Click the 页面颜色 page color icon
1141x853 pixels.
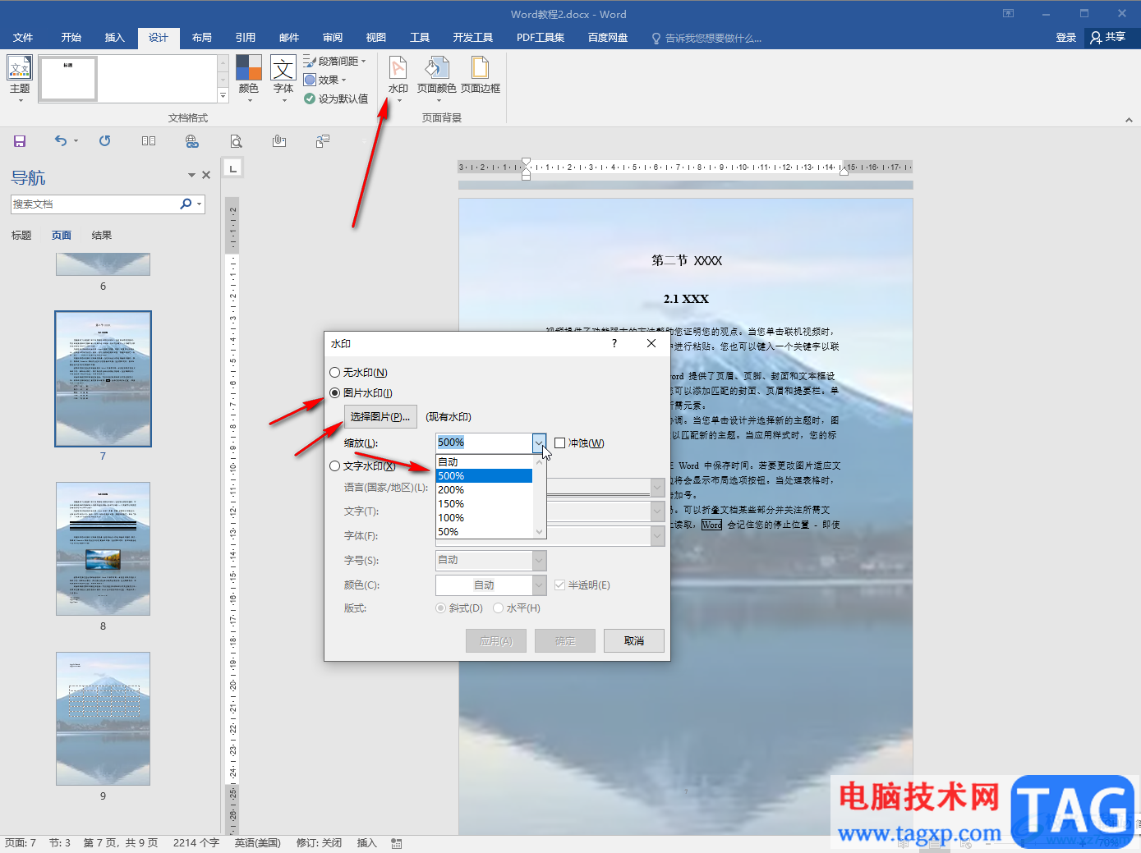pyautogui.click(x=436, y=77)
